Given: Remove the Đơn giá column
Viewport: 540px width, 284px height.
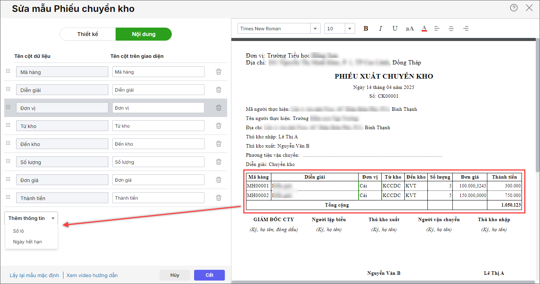Looking at the screenshot, I should 219,180.
